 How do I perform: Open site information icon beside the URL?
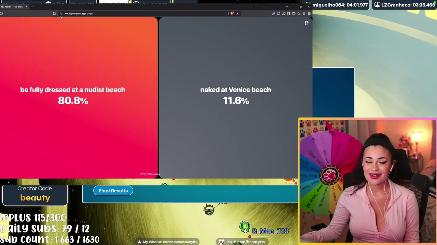coord(61,14)
